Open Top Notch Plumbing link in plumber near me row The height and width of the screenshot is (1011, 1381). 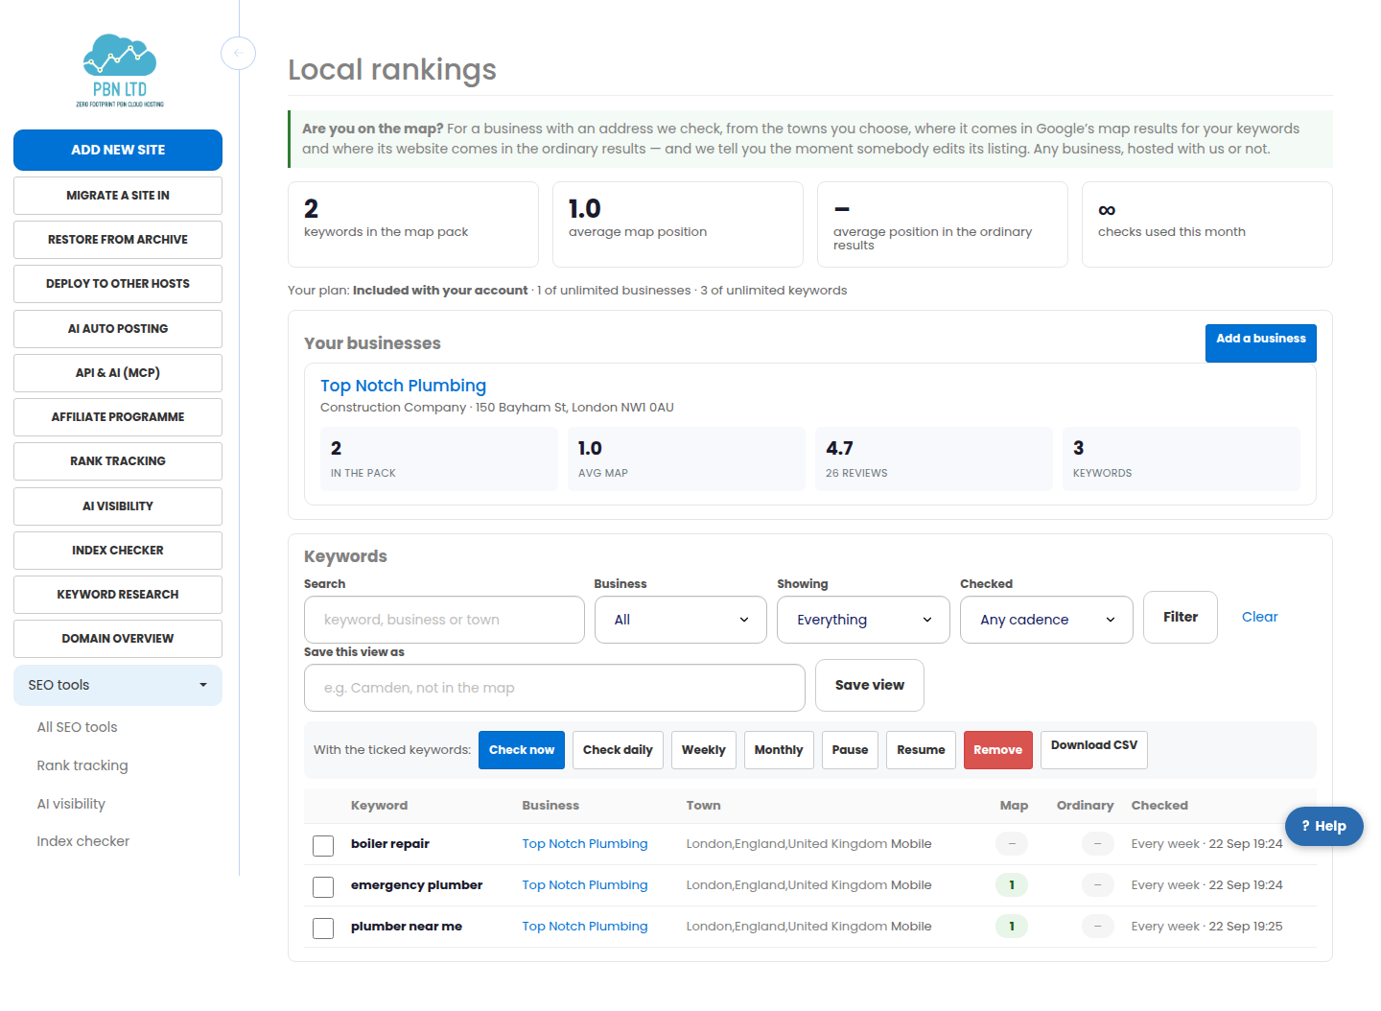click(x=585, y=927)
